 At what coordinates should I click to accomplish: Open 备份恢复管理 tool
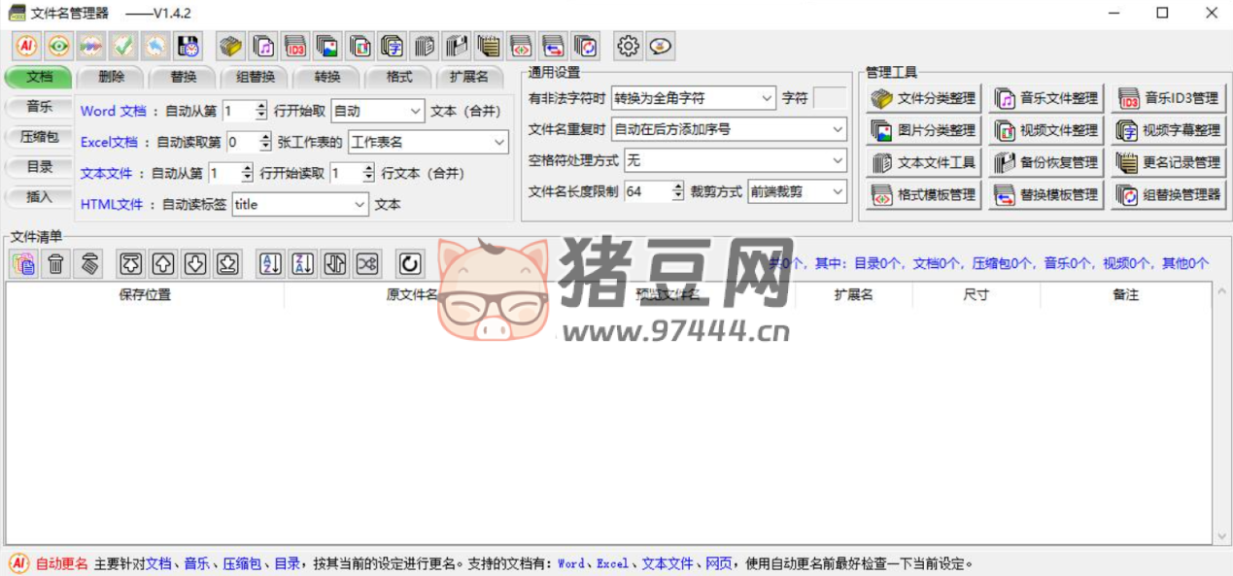coord(1046,162)
